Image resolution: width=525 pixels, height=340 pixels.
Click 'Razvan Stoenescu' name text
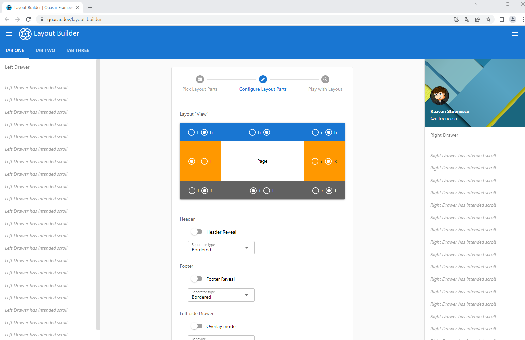point(450,111)
